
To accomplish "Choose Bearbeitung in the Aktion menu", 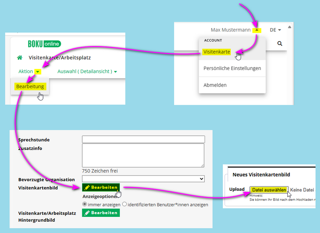I will click(x=30, y=87).
